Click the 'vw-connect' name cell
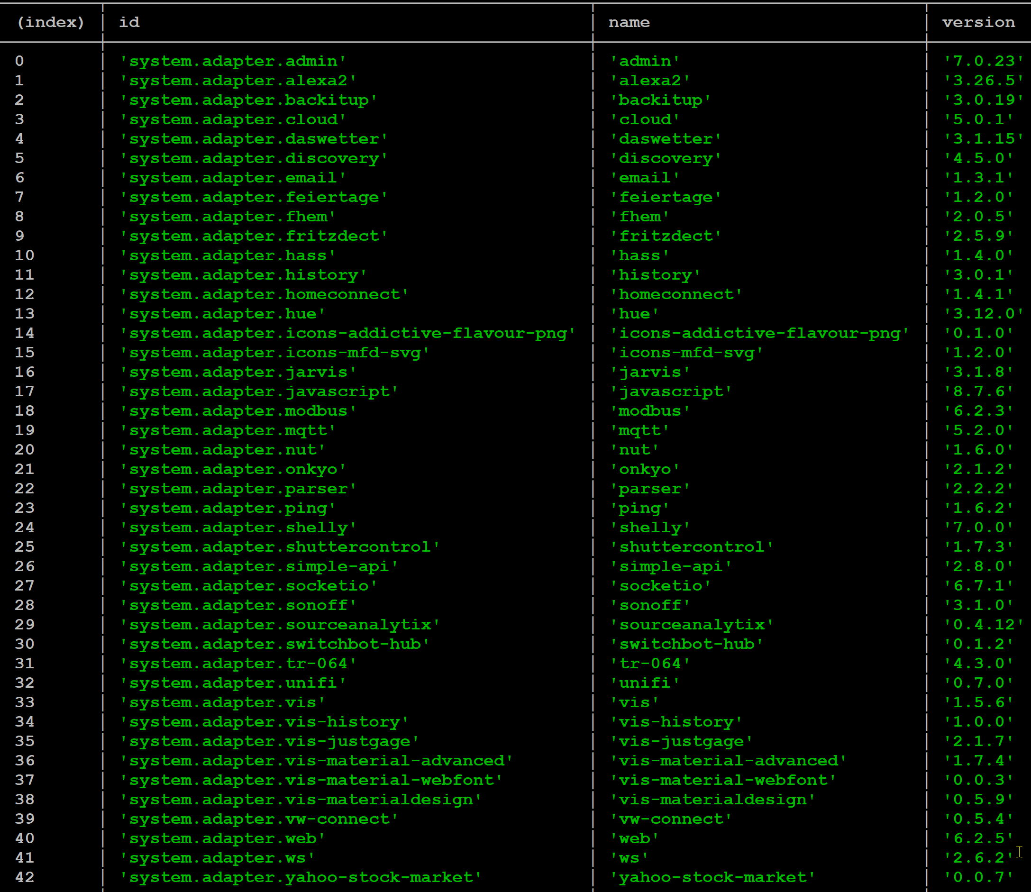This screenshot has height=892, width=1031. tap(671, 819)
